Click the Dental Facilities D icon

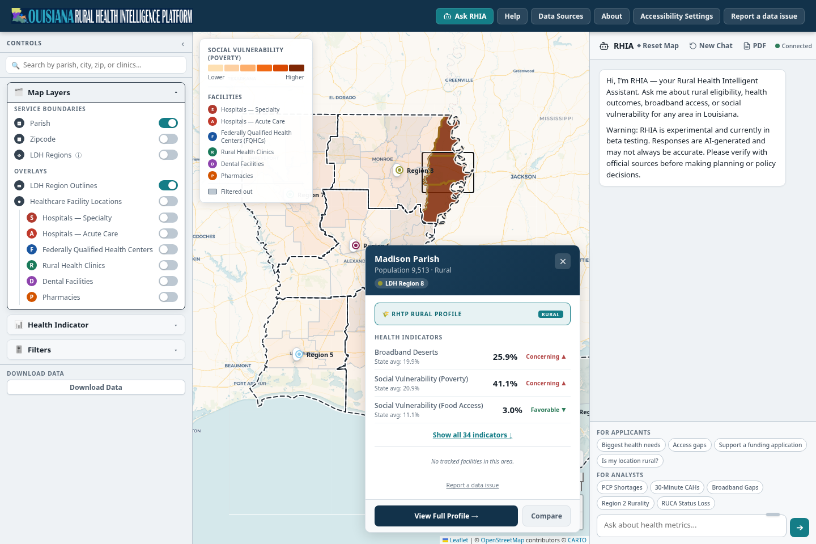click(x=32, y=281)
